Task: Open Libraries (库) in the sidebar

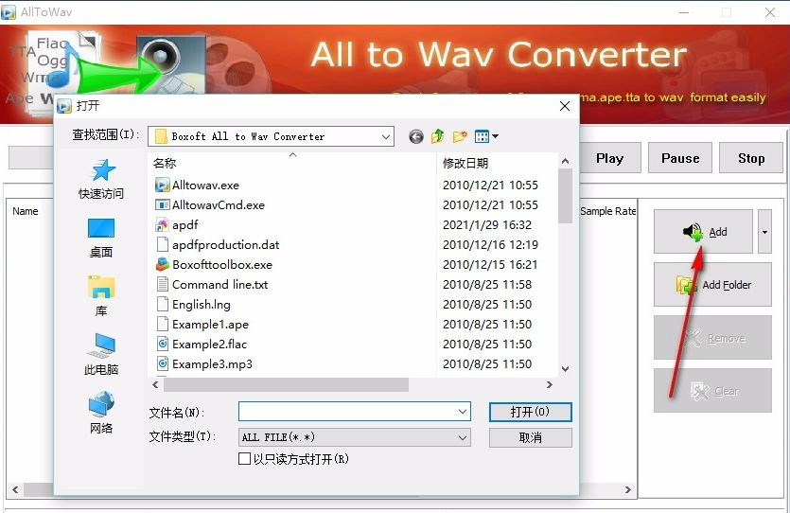Action: [101, 296]
